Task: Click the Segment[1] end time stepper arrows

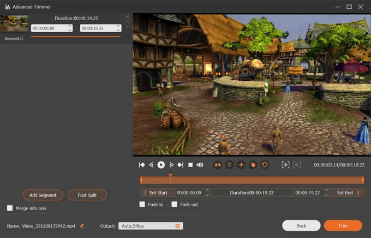Action: coord(118,28)
